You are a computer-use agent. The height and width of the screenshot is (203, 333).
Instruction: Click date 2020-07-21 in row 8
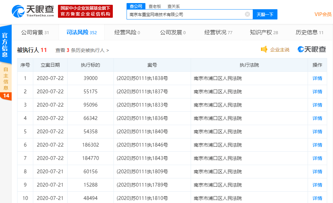pos(50,172)
